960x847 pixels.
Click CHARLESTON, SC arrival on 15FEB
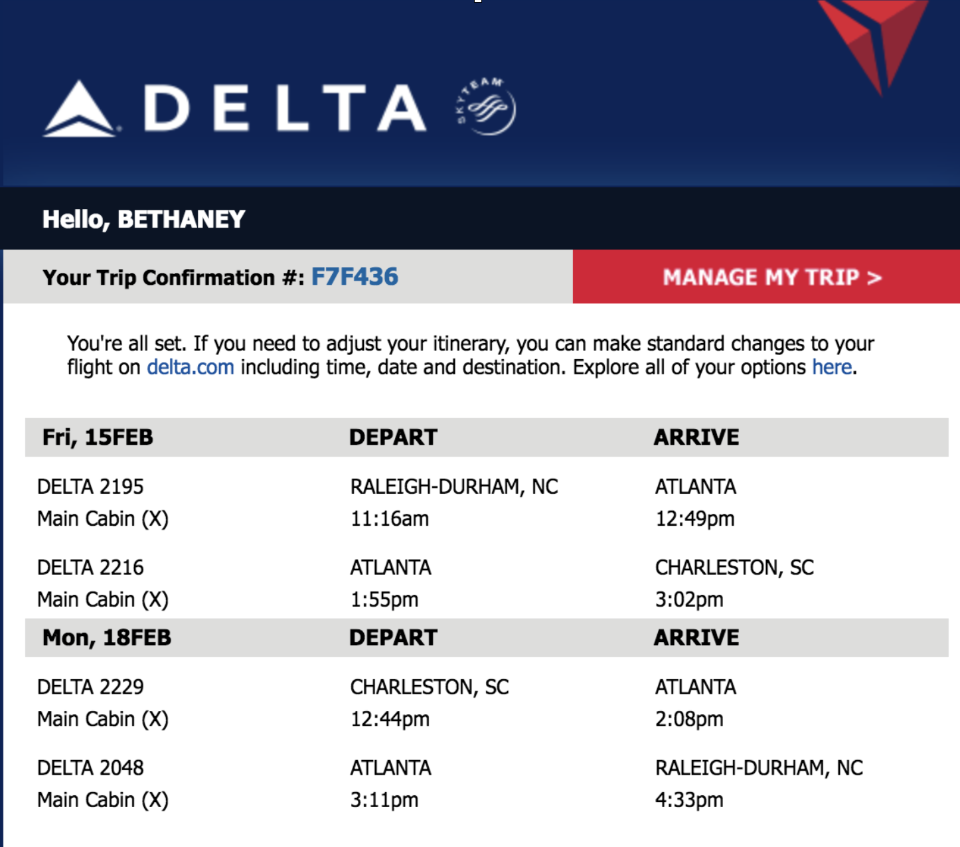[x=734, y=568]
